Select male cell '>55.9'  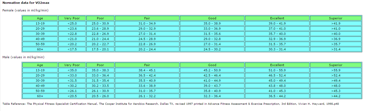336,70
